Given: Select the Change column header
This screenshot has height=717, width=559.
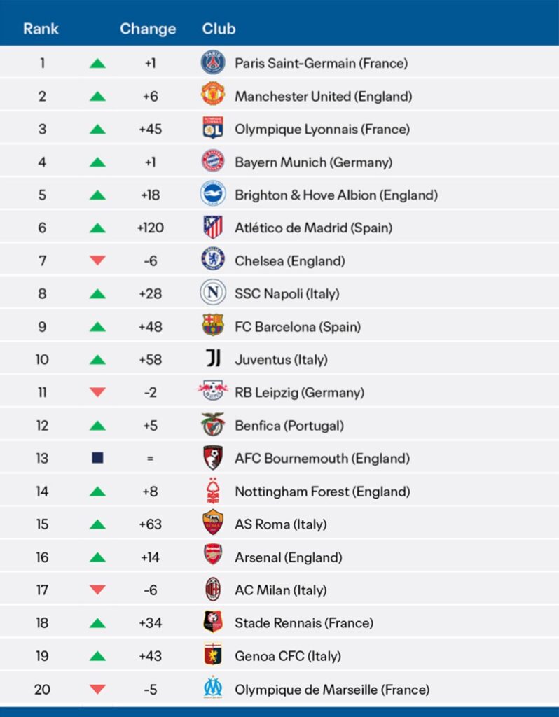Looking at the screenshot, I should coord(148,29).
